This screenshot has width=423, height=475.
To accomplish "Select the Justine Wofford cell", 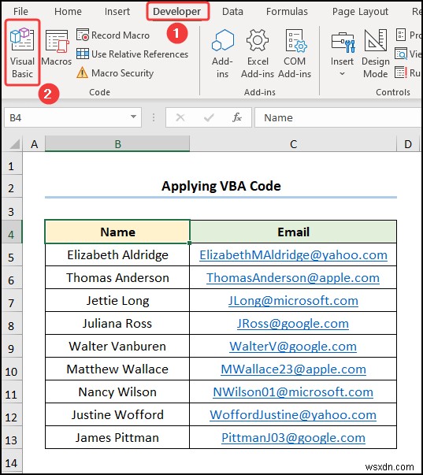I will (117, 414).
